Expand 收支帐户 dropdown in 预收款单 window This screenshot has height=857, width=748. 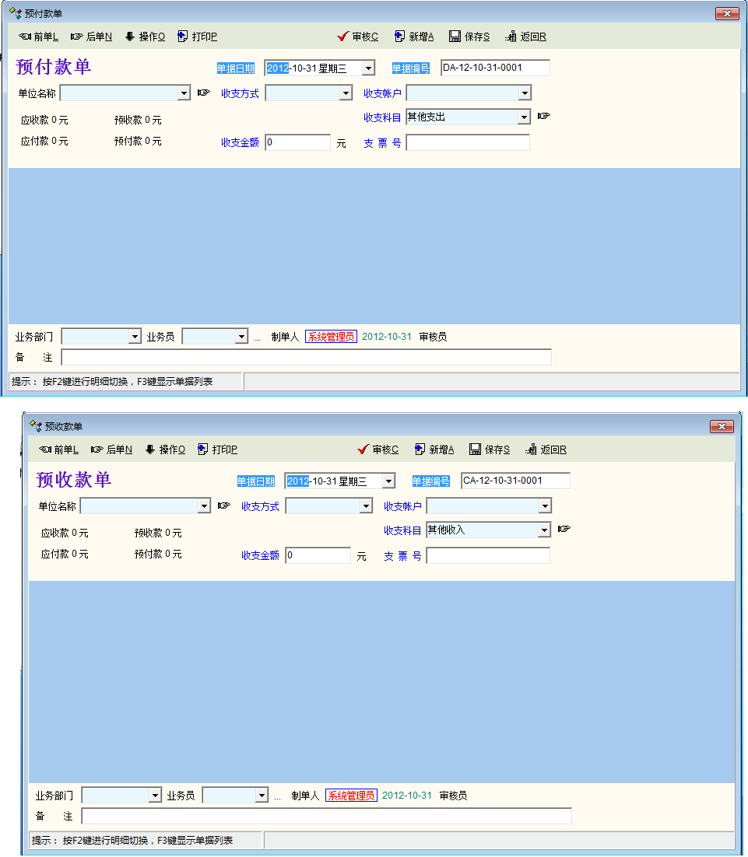tap(545, 506)
